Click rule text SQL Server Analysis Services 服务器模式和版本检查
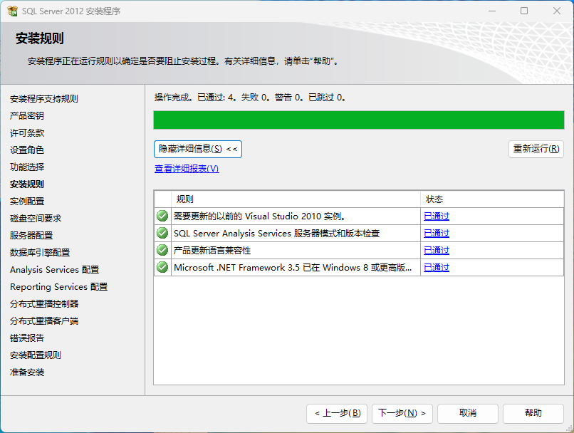The width and height of the screenshot is (574, 433). 277,234
